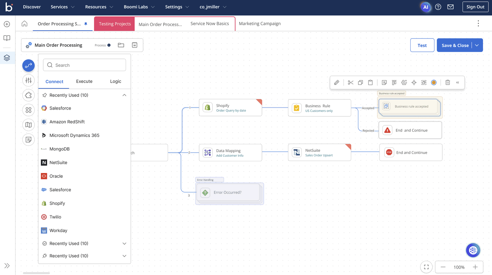
Task: Expand the left rail with the double arrow
Action: click(7, 266)
